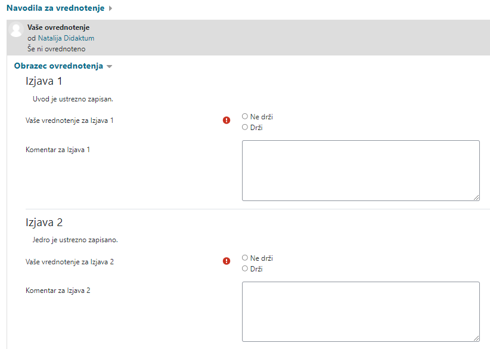The width and height of the screenshot is (490, 349).
Task: Select "Ne drži" for Izjava 2
Action: point(245,258)
